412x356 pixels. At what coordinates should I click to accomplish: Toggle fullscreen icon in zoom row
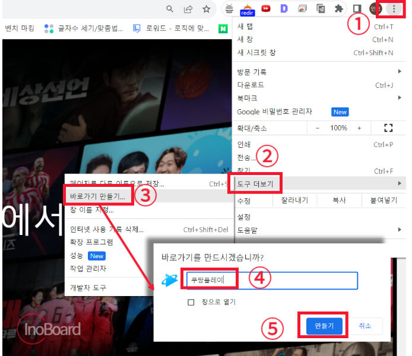(x=388, y=128)
